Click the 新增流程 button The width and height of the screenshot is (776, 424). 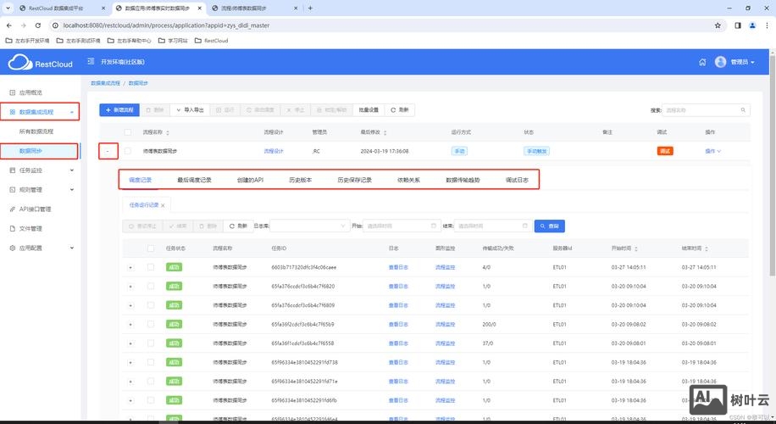[118, 110]
